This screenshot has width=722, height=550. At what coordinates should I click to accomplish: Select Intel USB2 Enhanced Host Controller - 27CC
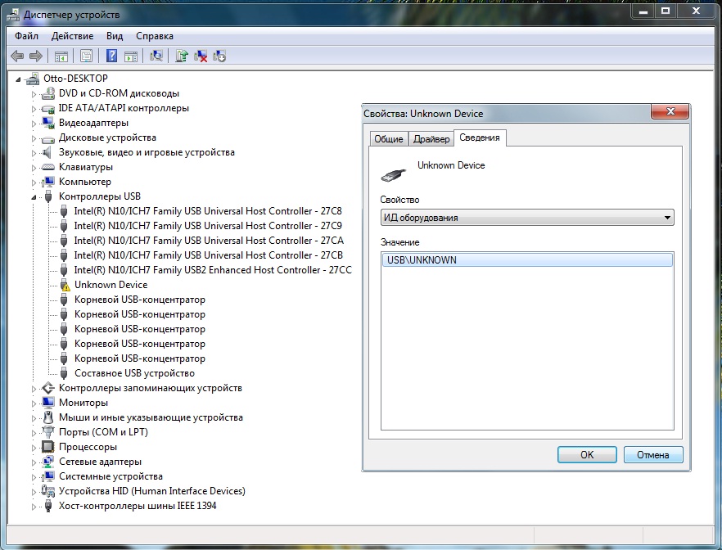(x=213, y=270)
